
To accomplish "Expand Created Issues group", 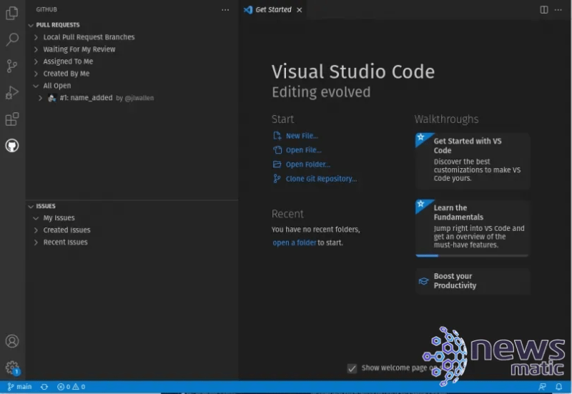I will coord(36,230).
